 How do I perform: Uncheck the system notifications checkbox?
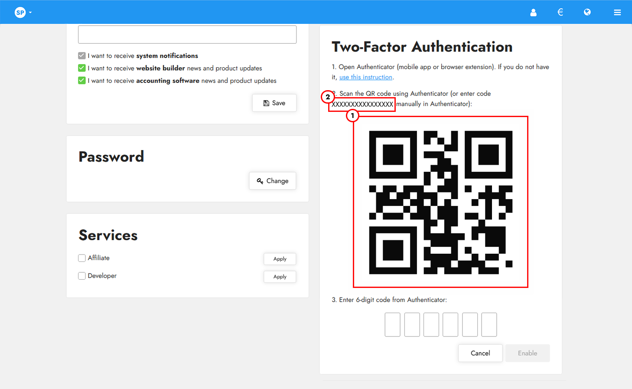coord(81,55)
